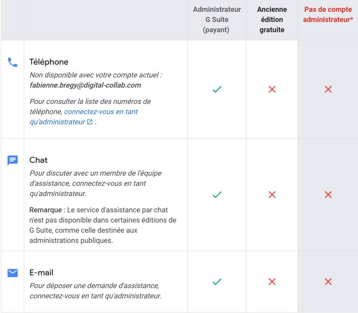
Task: Click the green checkmark in Chat row
Action: pos(217,195)
